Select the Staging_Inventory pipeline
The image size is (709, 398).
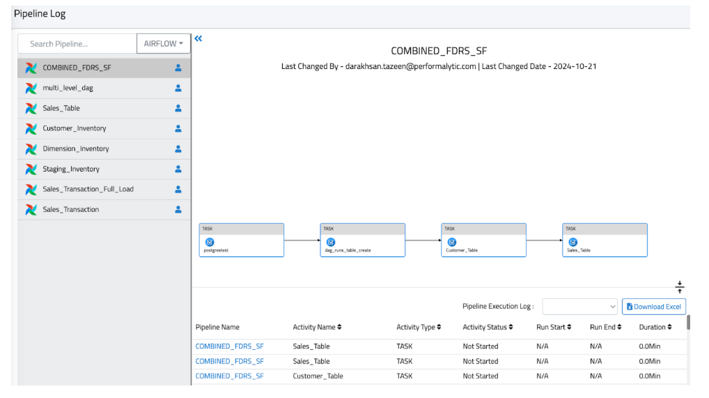[x=104, y=169]
